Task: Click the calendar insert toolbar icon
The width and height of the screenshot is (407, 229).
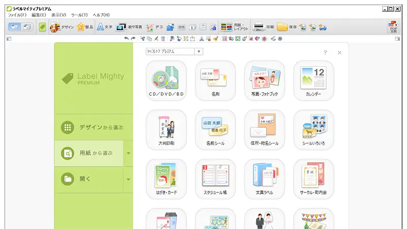Action: coord(203,27)
